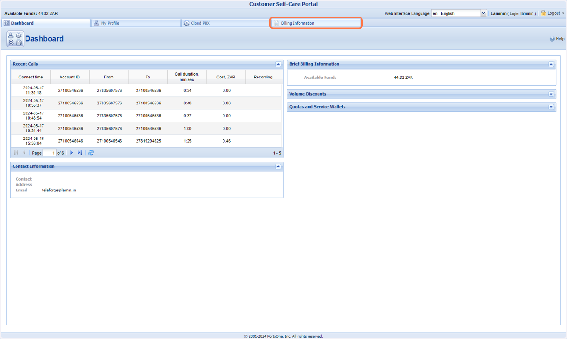Open Help via the question mark icon
The image size is (567, 339).
(552, 39)
